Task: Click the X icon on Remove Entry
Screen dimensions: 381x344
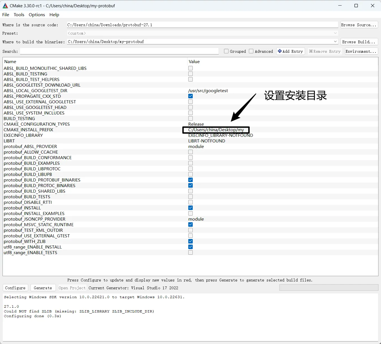Action: (311, 51)
